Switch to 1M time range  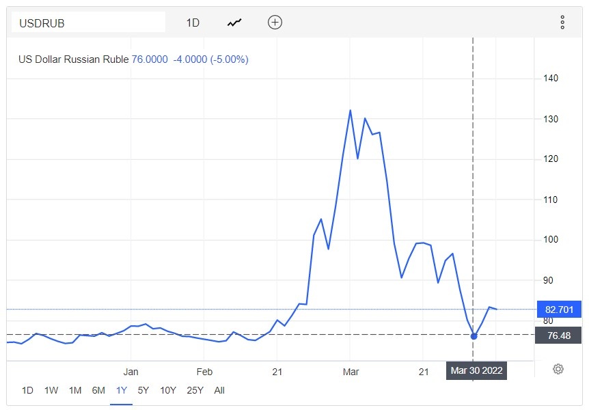pyautogui.click(x=75, y=390)
